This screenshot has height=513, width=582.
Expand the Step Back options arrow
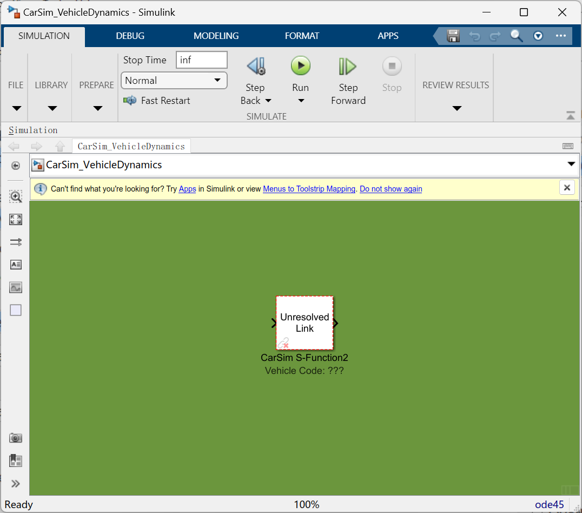point(268,101)
